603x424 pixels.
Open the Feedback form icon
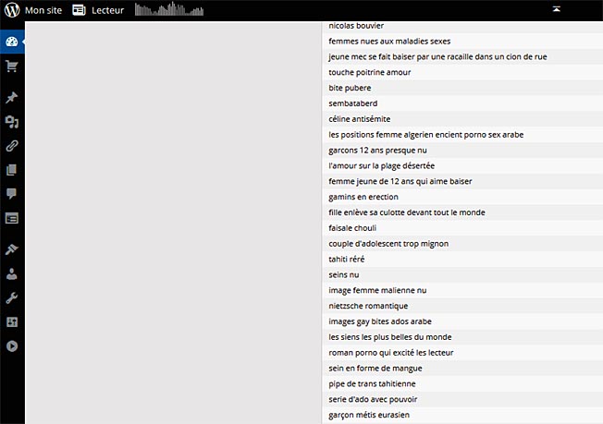pos(12,218)
